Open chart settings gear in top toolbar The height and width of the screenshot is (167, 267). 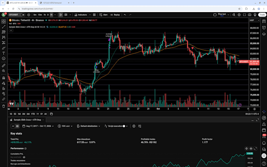[x=239, y=15]
